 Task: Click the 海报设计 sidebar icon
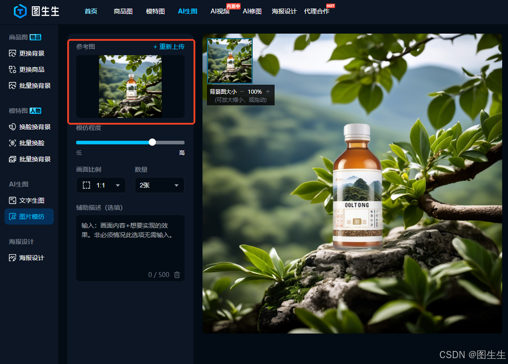(x=12, y=258)
